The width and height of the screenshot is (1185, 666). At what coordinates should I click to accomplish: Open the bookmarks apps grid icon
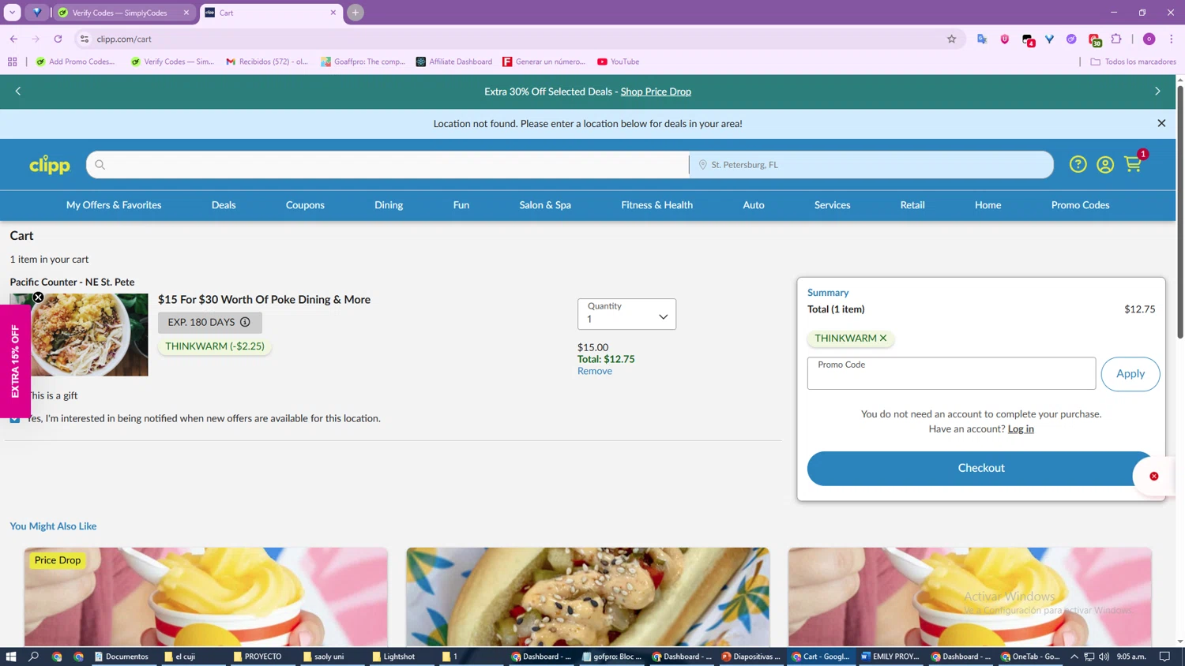click(x=12, y=62)
